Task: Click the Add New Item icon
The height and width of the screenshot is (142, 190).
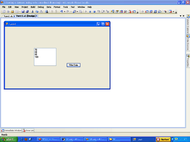Action: pos(17,11)
